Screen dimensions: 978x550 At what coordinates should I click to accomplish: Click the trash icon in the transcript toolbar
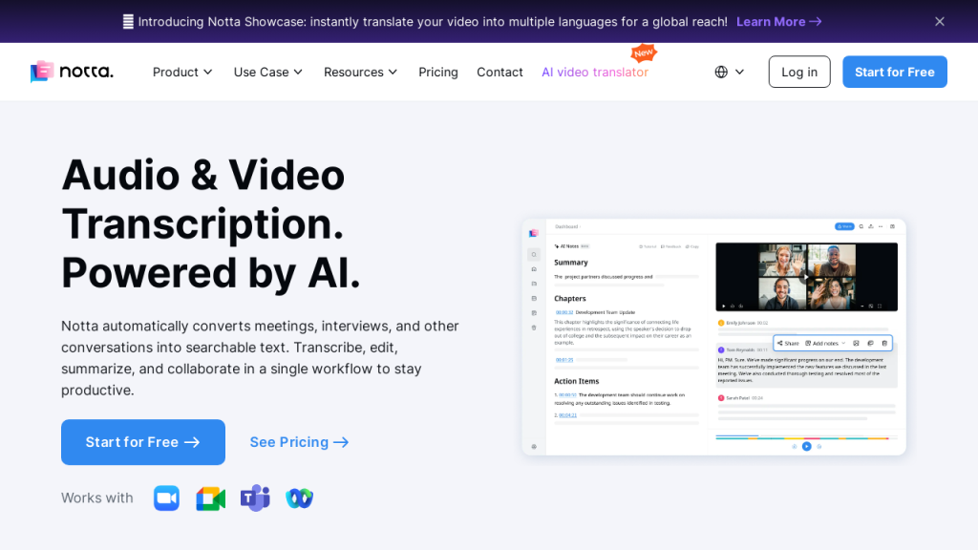click(884, 343)
